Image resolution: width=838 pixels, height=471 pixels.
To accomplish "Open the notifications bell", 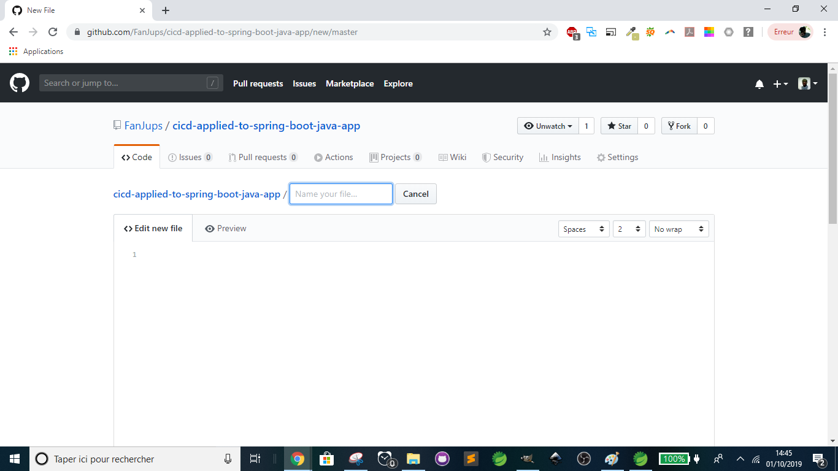I will click(759, 83).
